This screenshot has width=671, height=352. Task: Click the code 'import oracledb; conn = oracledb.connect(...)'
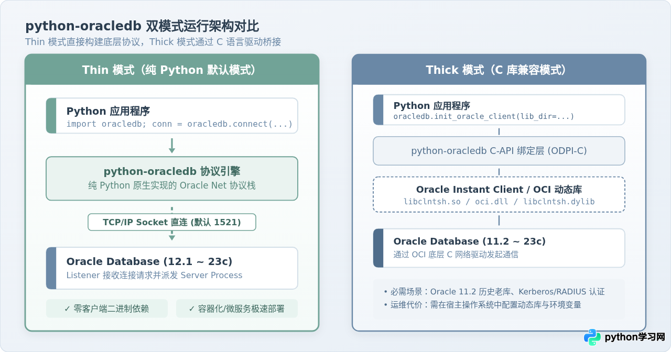click(x=179, y=124)
